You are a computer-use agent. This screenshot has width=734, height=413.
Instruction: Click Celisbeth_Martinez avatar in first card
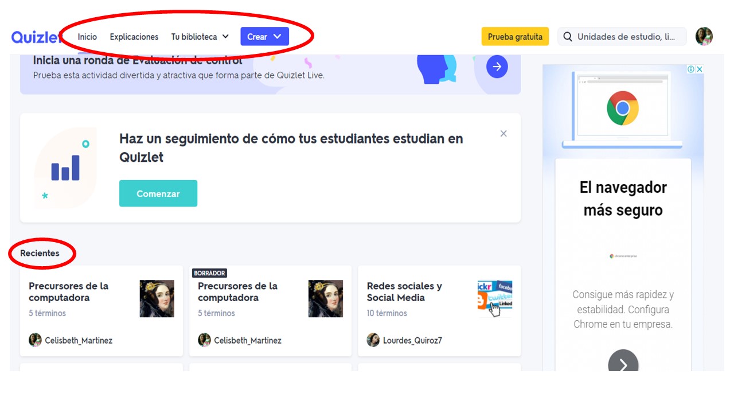pos(35,340)
